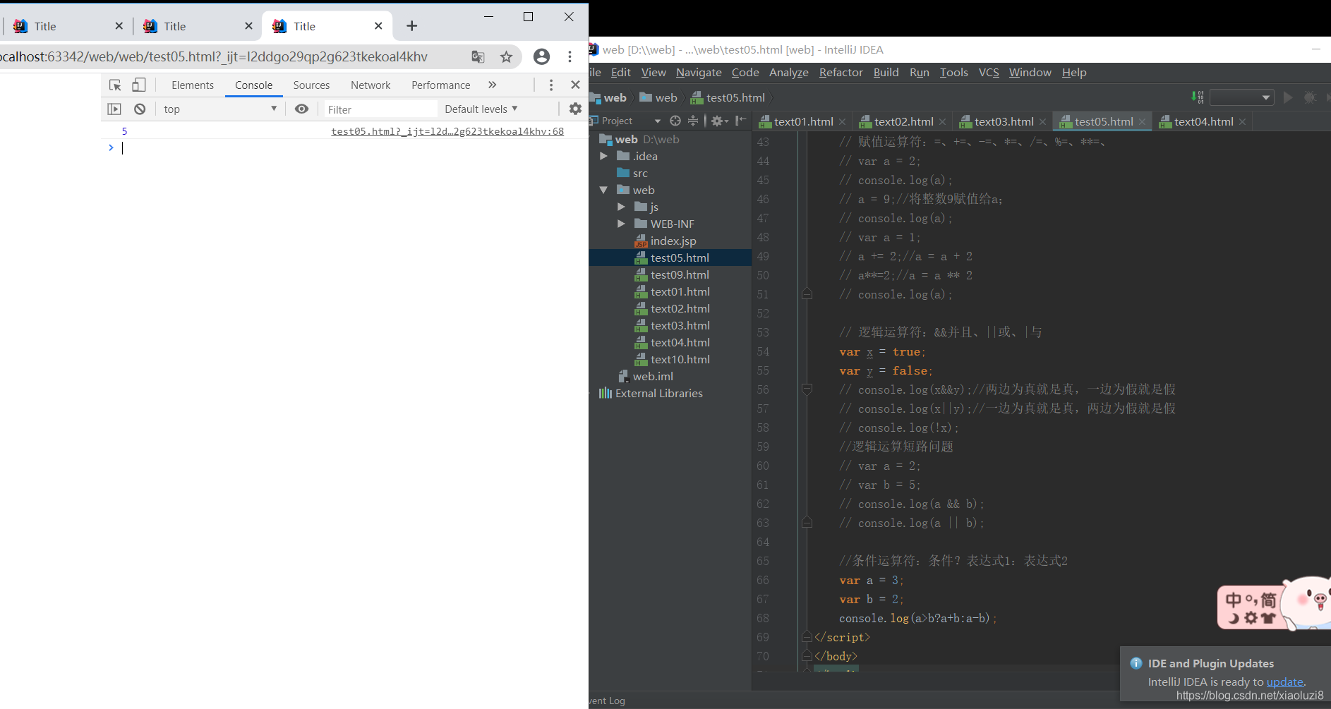Close the test05.html editor tab
This screenshot has height=709, width=1331.
[x=1143, y=122]
